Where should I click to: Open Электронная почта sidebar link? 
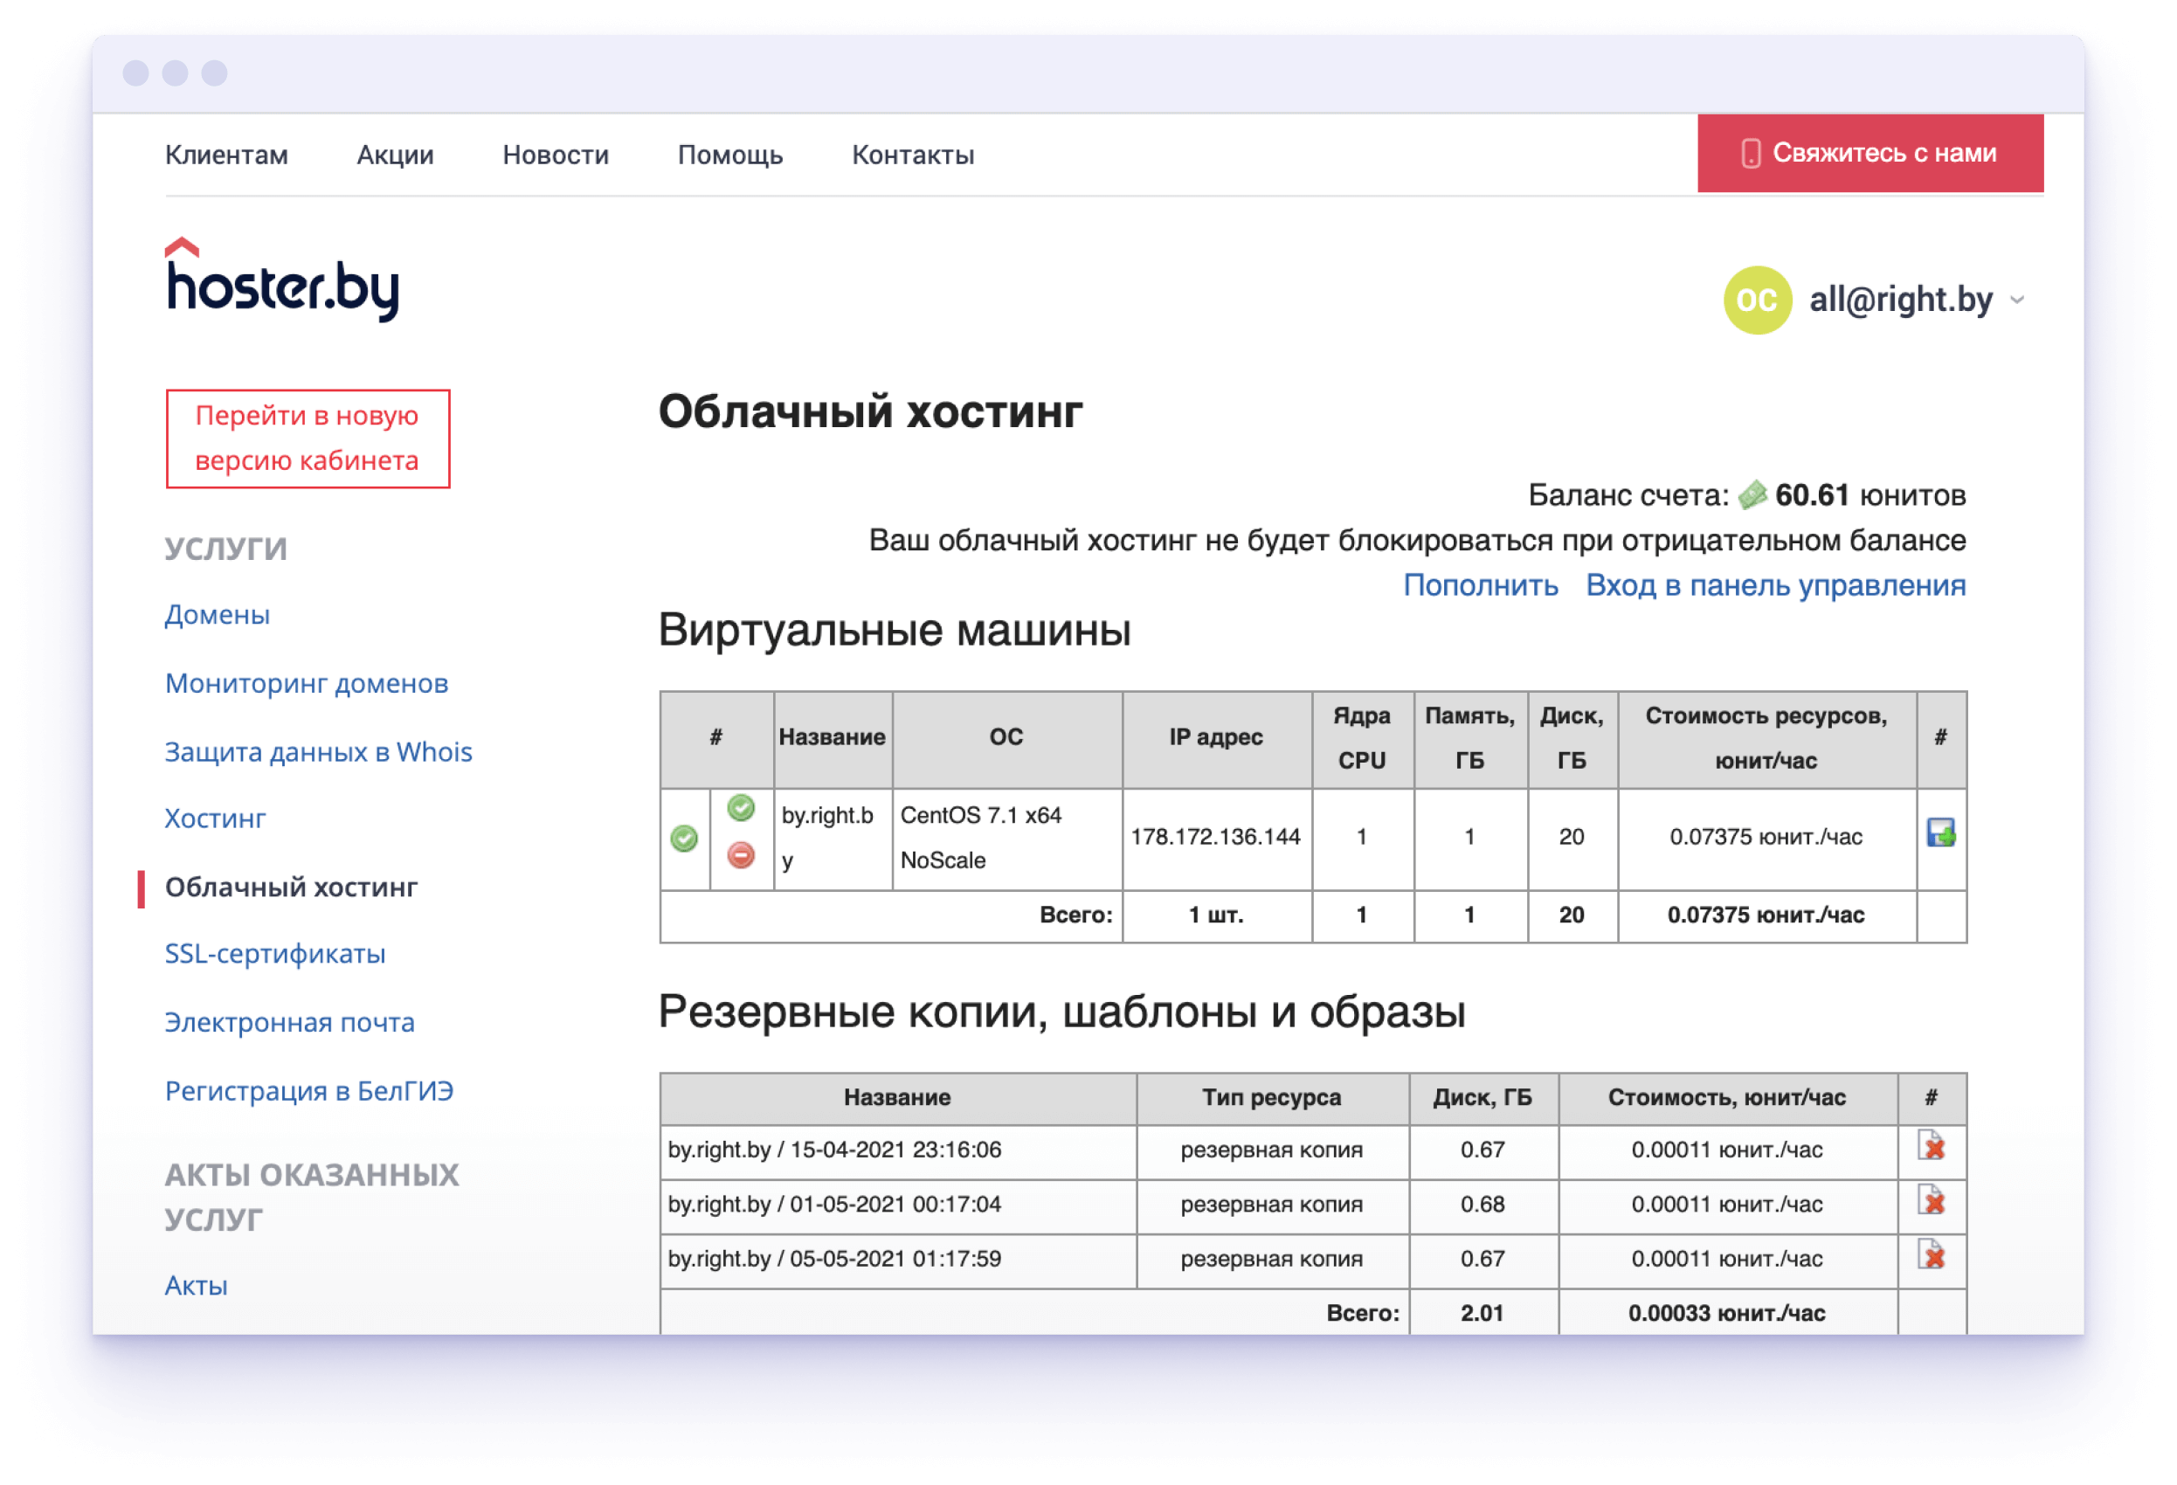(289, 1021)
